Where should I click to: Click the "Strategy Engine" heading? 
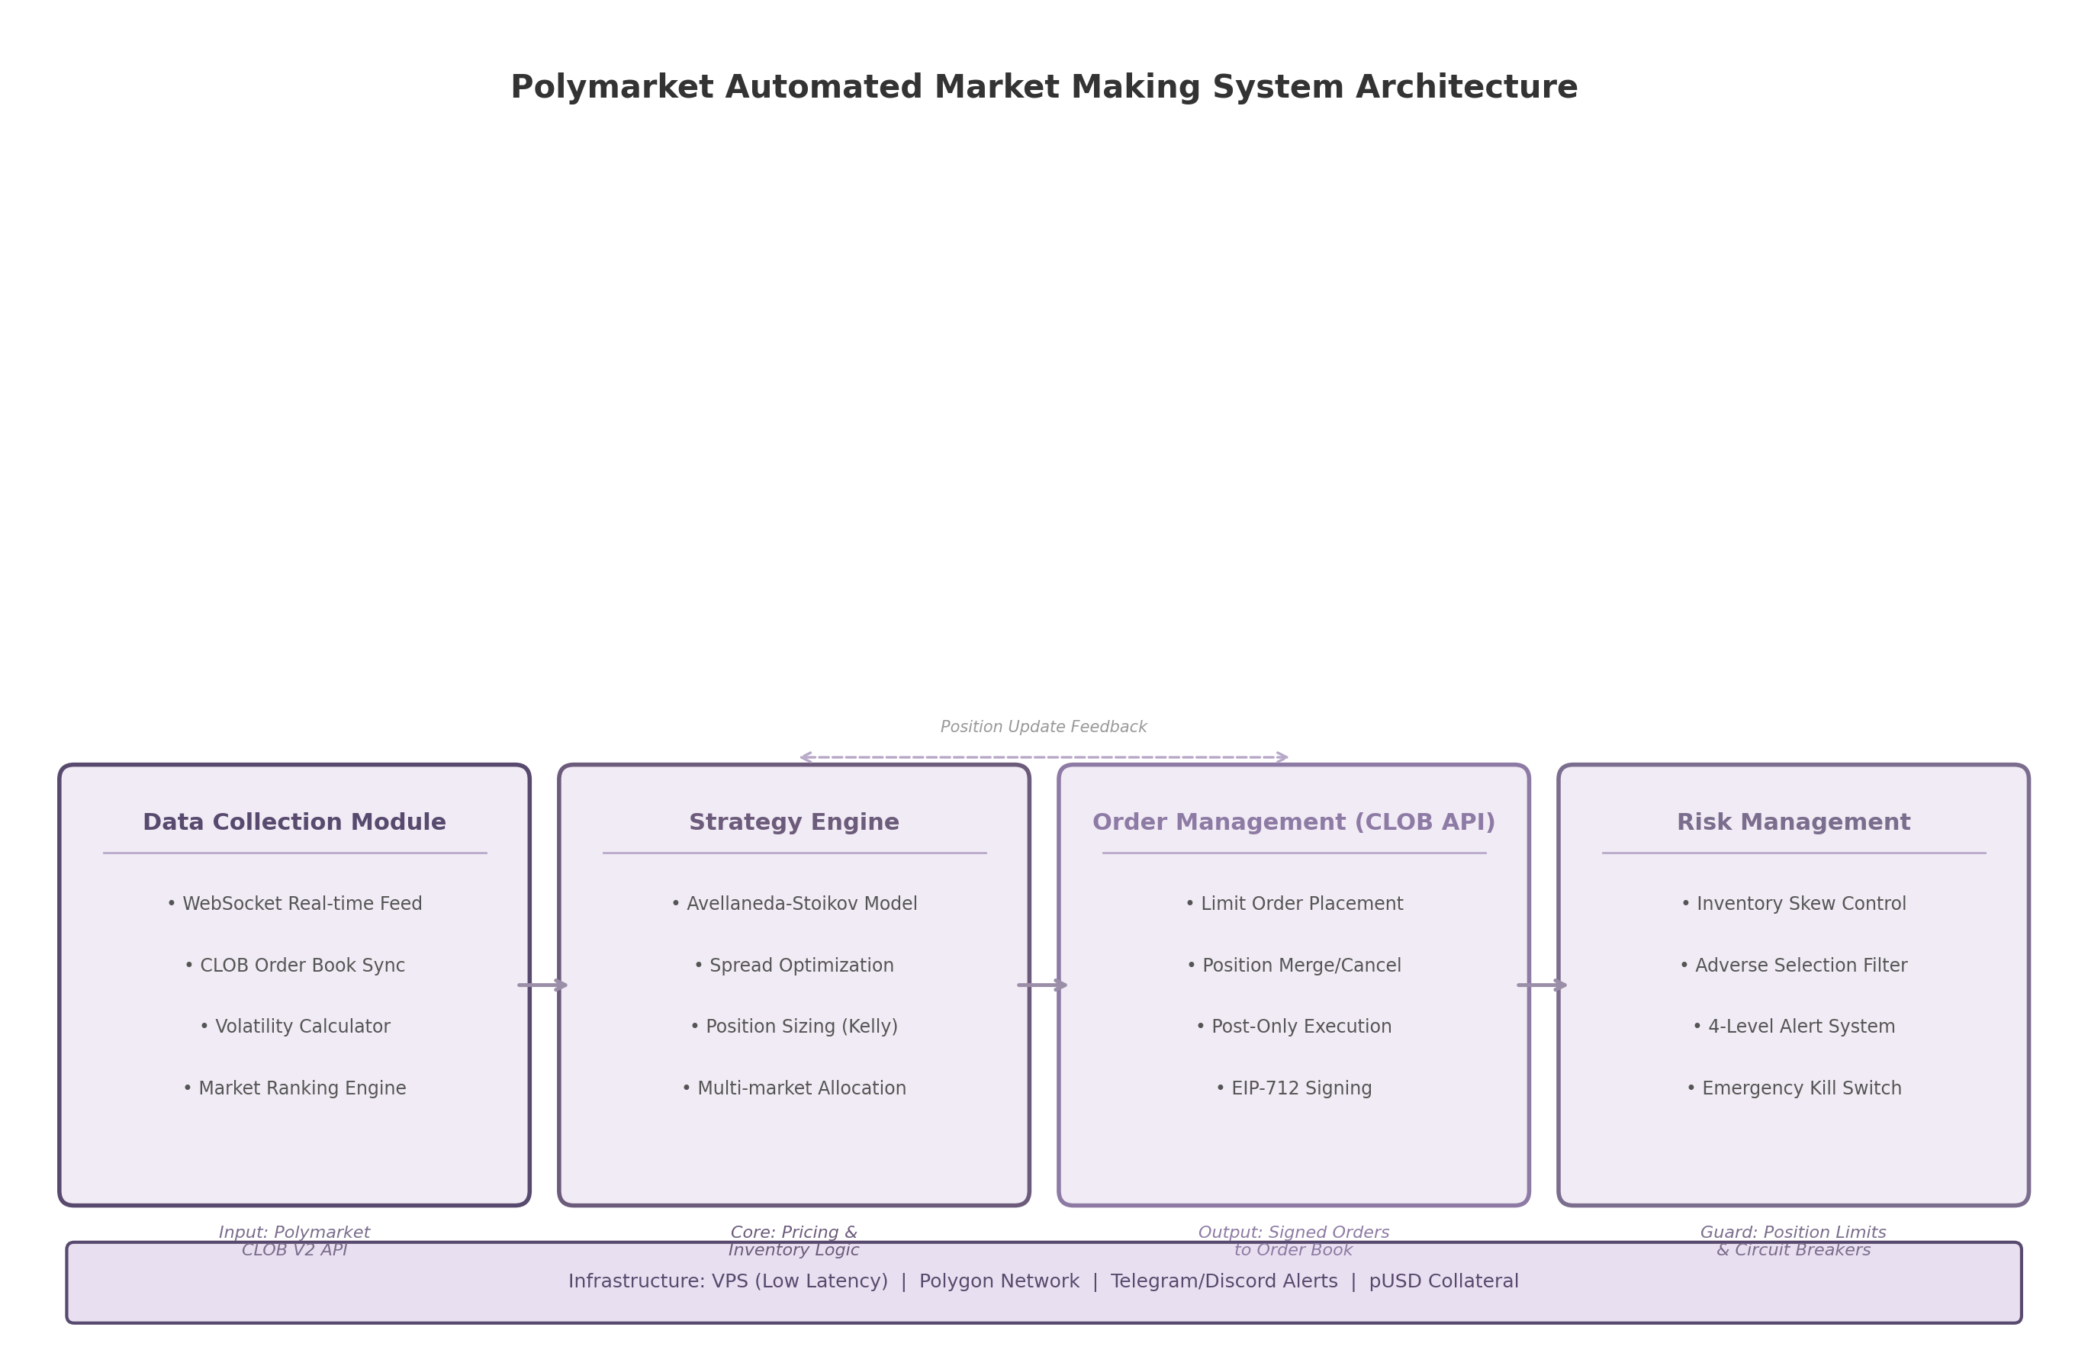(x=794, y=822)
